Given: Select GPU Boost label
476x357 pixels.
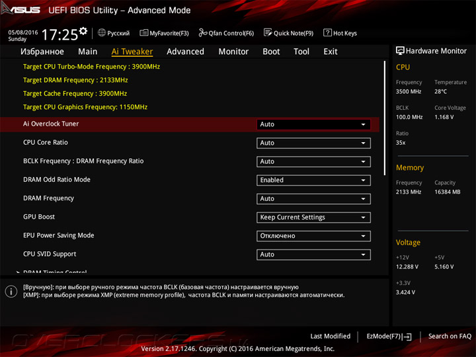Looking at the screenshot, I should (39, 217).
